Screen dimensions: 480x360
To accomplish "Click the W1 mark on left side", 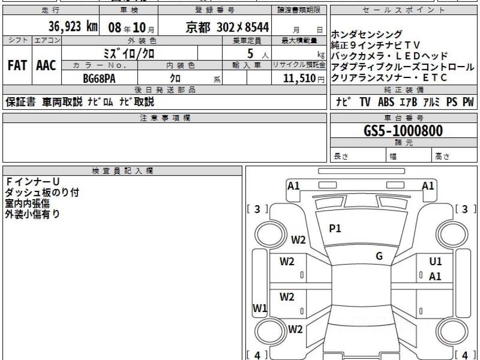I will [x=260, y=308].
